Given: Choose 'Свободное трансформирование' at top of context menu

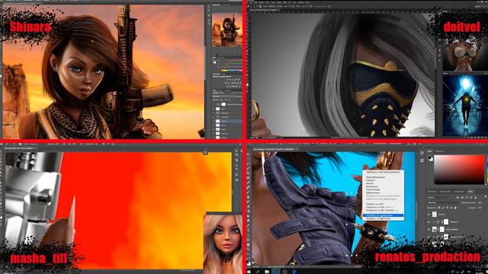Looking at the screenshot, I should click(383, 172).
